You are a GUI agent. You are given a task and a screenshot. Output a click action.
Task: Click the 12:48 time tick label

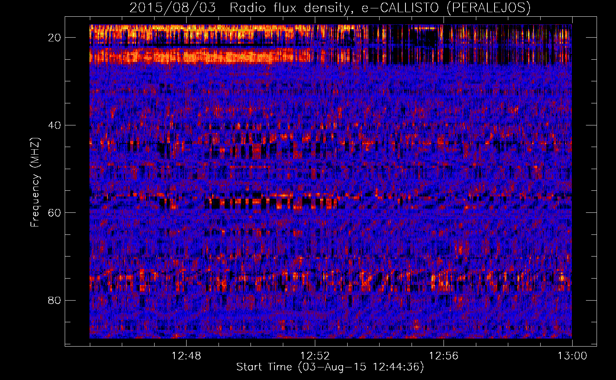point(186,356)
